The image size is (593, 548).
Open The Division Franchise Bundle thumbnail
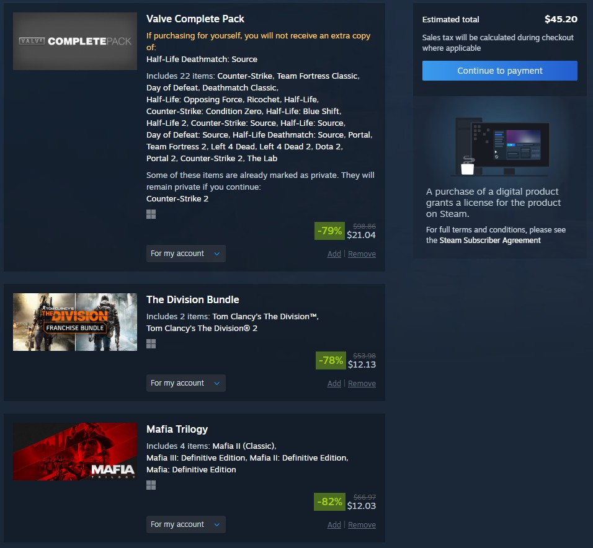click(x=75, y=322)
